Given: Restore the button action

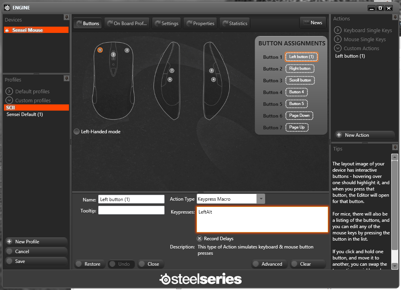Looking at the screenshot, I should 90,264.
